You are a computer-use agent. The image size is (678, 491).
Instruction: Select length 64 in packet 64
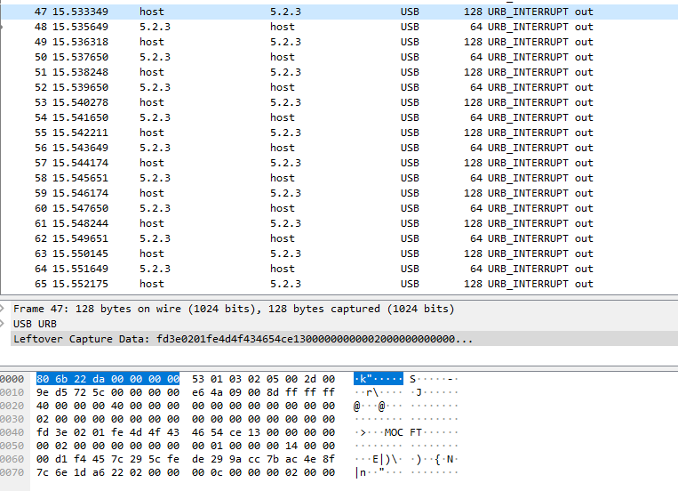(476, 270)
